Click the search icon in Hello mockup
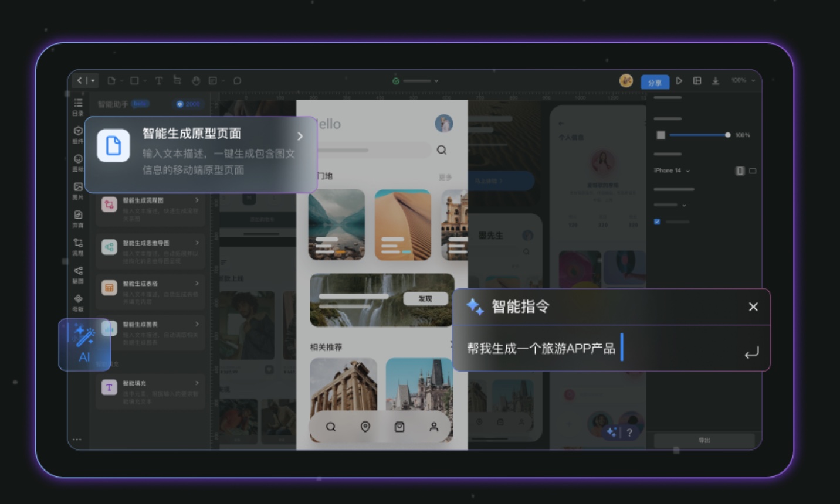 [x=442, y=150]
